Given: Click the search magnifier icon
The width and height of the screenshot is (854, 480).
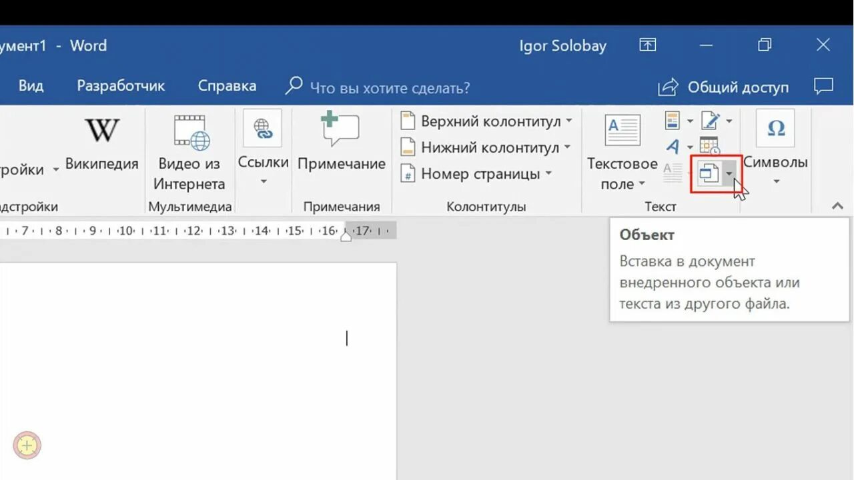Looking at the screenshot, I should 294,86.
